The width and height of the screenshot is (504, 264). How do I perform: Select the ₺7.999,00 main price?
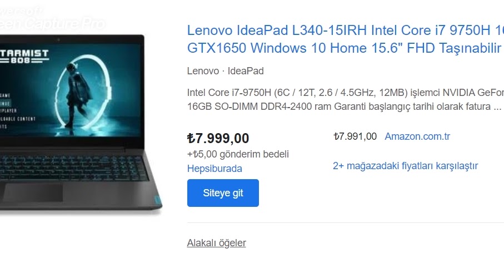(x=218, y=138)
